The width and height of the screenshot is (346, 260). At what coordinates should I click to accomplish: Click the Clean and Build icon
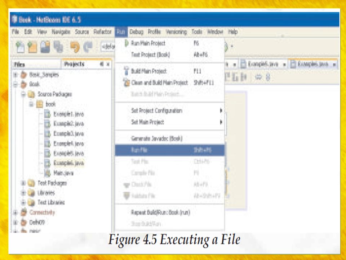tap(126, 82)
